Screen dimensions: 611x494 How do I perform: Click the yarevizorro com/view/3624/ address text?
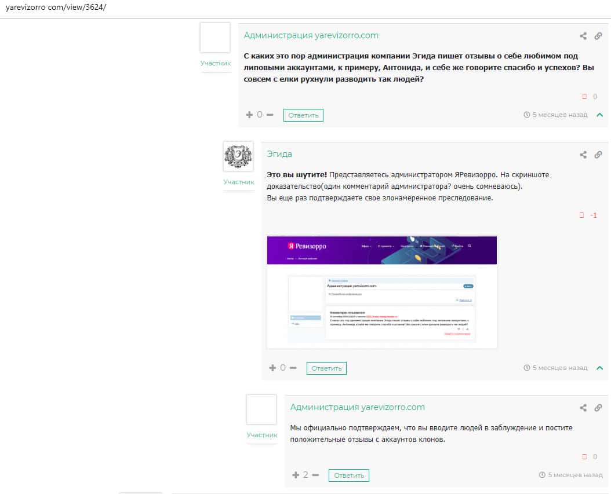click(56, 8)
